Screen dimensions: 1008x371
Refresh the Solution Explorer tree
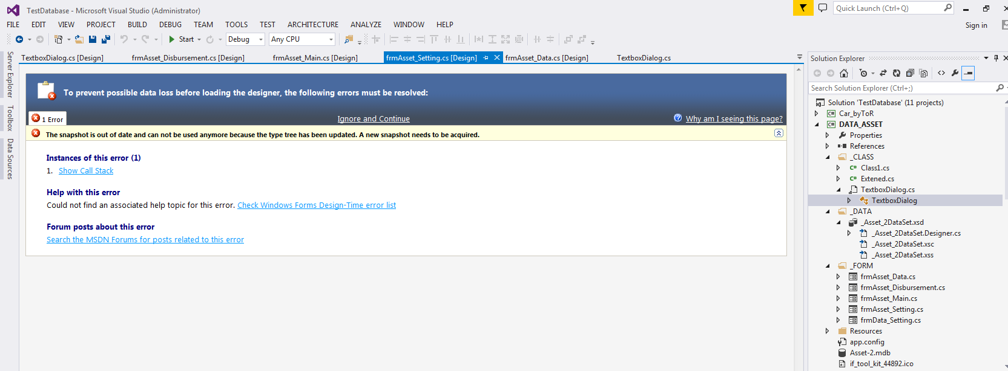[897, 73]
